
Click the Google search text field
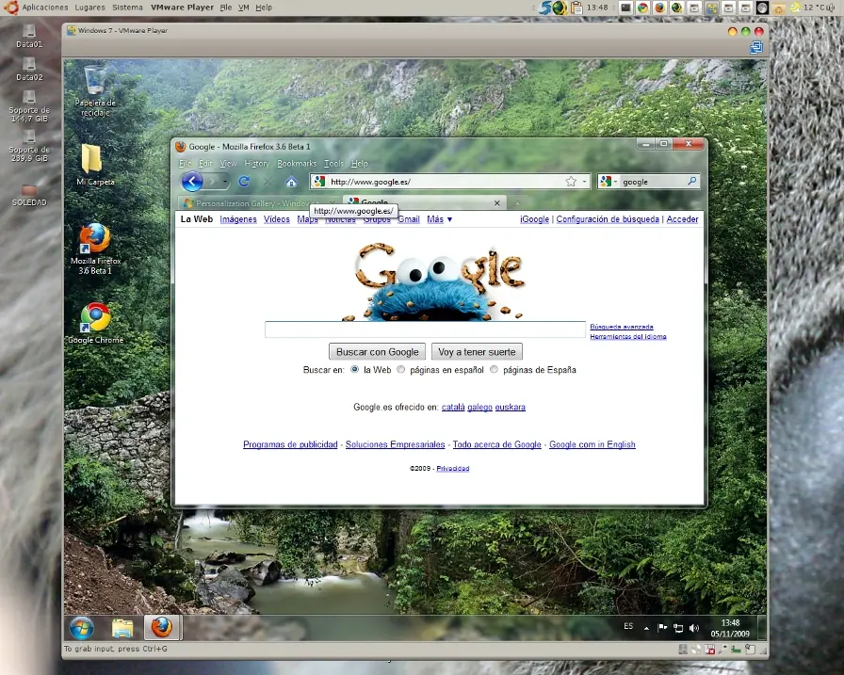(x=425, y=329)
